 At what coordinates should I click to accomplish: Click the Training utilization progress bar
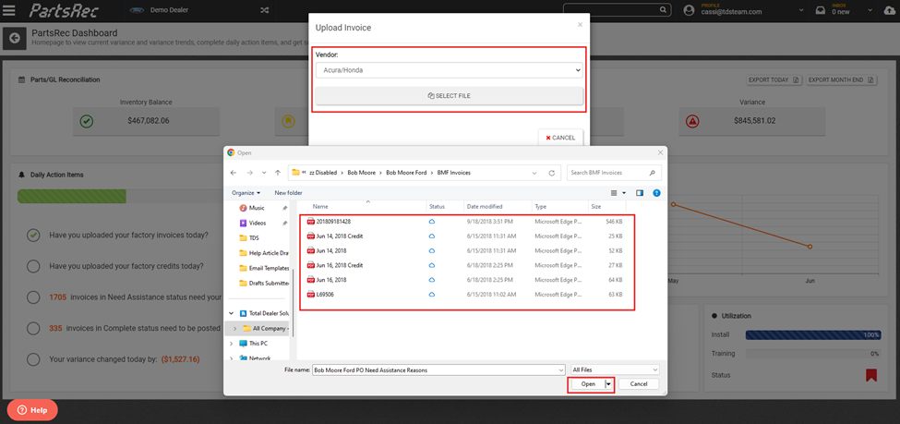point(812,353)
